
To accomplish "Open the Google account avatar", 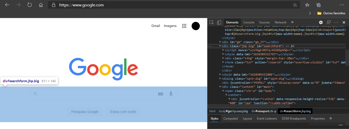I will [196, 26].
